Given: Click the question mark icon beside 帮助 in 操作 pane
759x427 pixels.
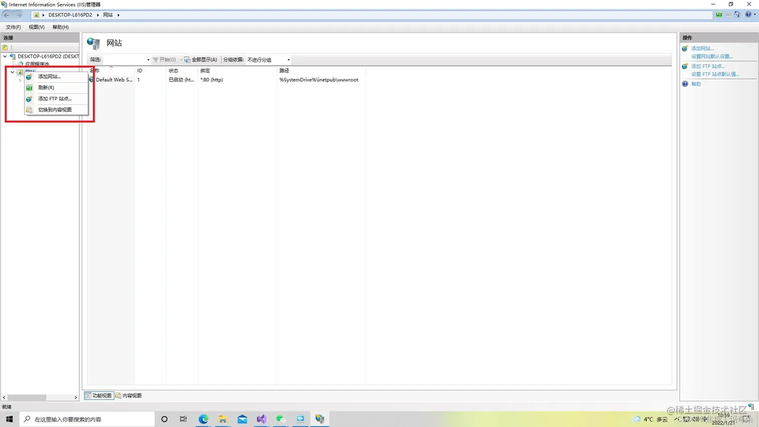Looking at the screenshot, I should click(x=685, y=84).
